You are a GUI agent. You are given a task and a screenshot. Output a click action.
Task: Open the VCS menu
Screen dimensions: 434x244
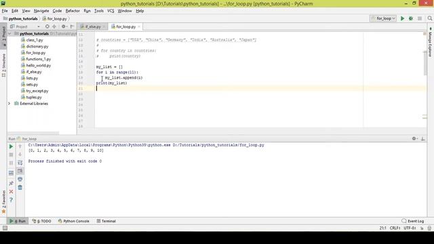pyautogui.click(x=111, y=11)
